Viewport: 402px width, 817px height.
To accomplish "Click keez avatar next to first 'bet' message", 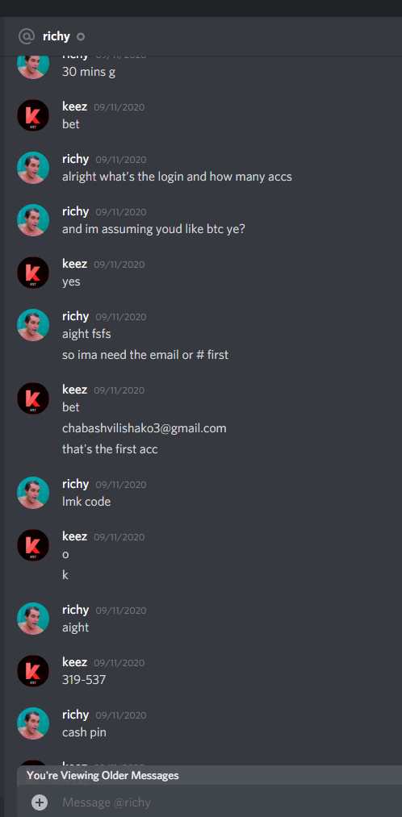I will [x=33, y=115].
